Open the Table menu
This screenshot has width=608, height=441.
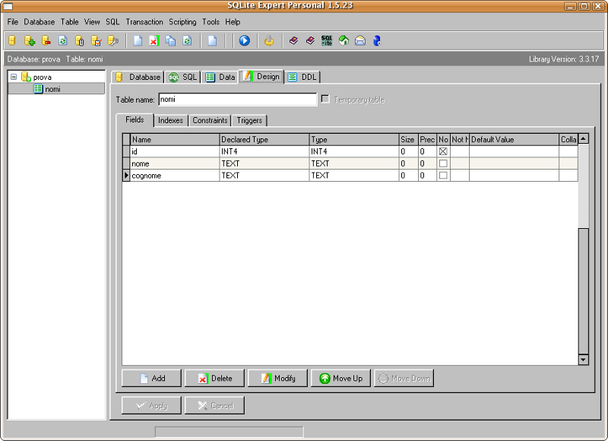[69, 22]
